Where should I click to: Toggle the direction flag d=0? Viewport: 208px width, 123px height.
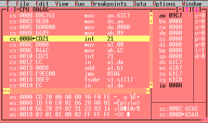[x=200, y=56]
